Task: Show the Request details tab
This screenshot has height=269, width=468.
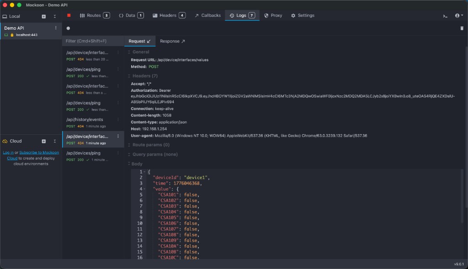Action: click(x=140, y=41)
